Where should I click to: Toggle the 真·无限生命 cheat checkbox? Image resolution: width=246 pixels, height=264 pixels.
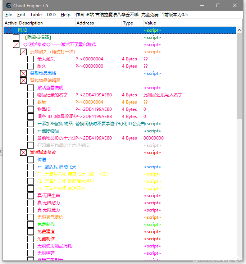[31, 196]
